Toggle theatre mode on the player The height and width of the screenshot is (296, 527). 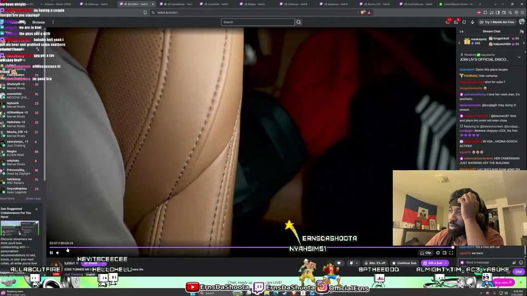[x=445, y=253]
